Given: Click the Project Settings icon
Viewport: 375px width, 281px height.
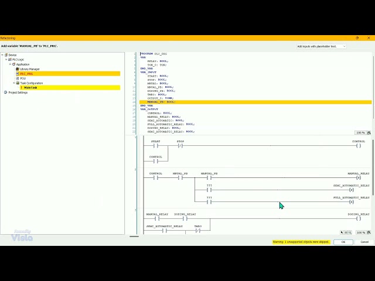Looking at the screenshot, I should (6, 92).
